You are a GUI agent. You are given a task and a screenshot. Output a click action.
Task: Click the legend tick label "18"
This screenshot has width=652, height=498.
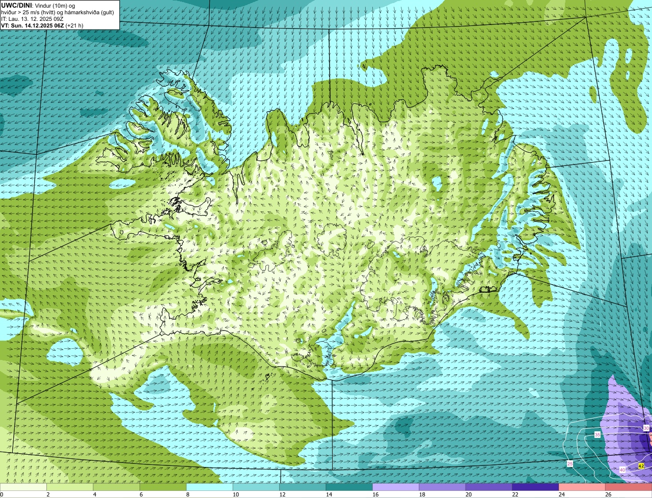click(422, 494)
